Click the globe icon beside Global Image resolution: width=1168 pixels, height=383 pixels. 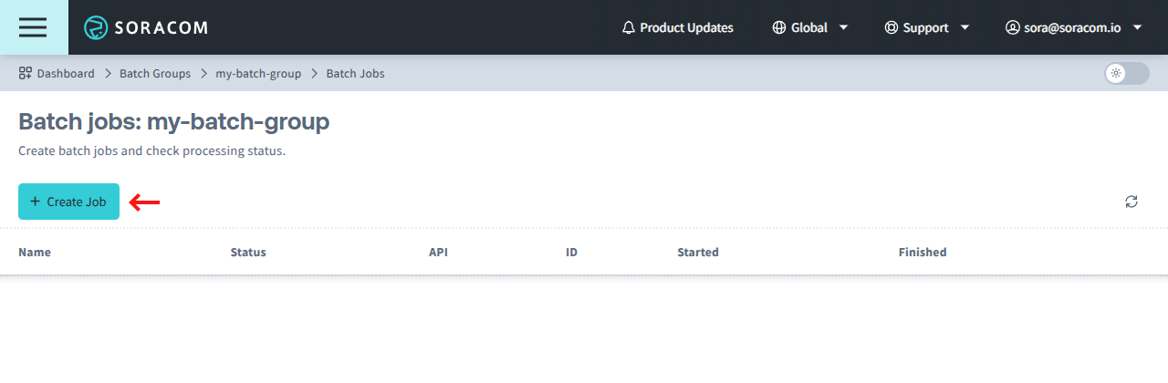click(x=778, y=27)
